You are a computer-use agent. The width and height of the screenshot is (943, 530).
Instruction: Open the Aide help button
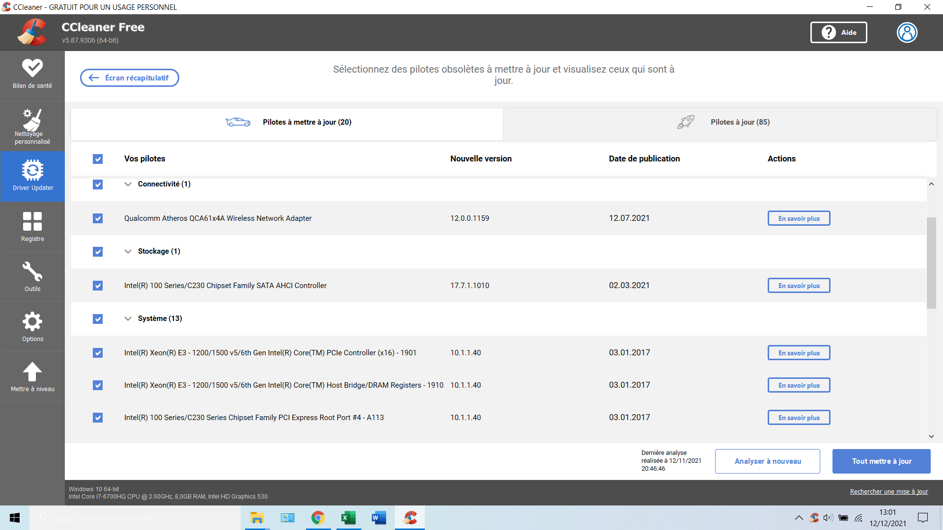click(839, 32)
